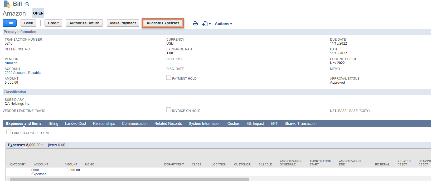Toggle the Payment Hold checkbox
The image size is (431, 181).
[168, 78]
